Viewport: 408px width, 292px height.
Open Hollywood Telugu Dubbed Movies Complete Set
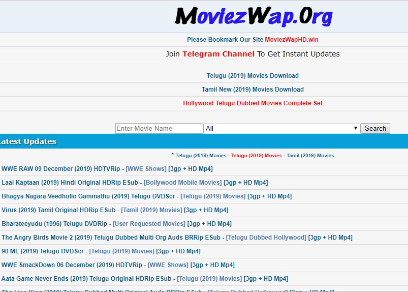point(253,103)
